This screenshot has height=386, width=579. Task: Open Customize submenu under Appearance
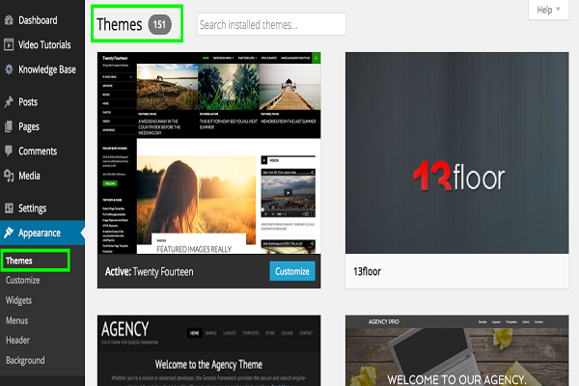(22, 281)
